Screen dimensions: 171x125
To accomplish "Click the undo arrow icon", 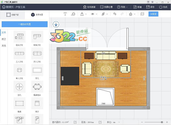I will click(115, 14).
